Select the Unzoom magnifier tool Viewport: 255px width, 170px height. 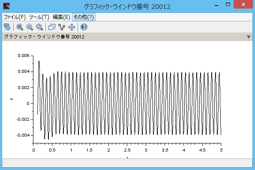point(39,27)
